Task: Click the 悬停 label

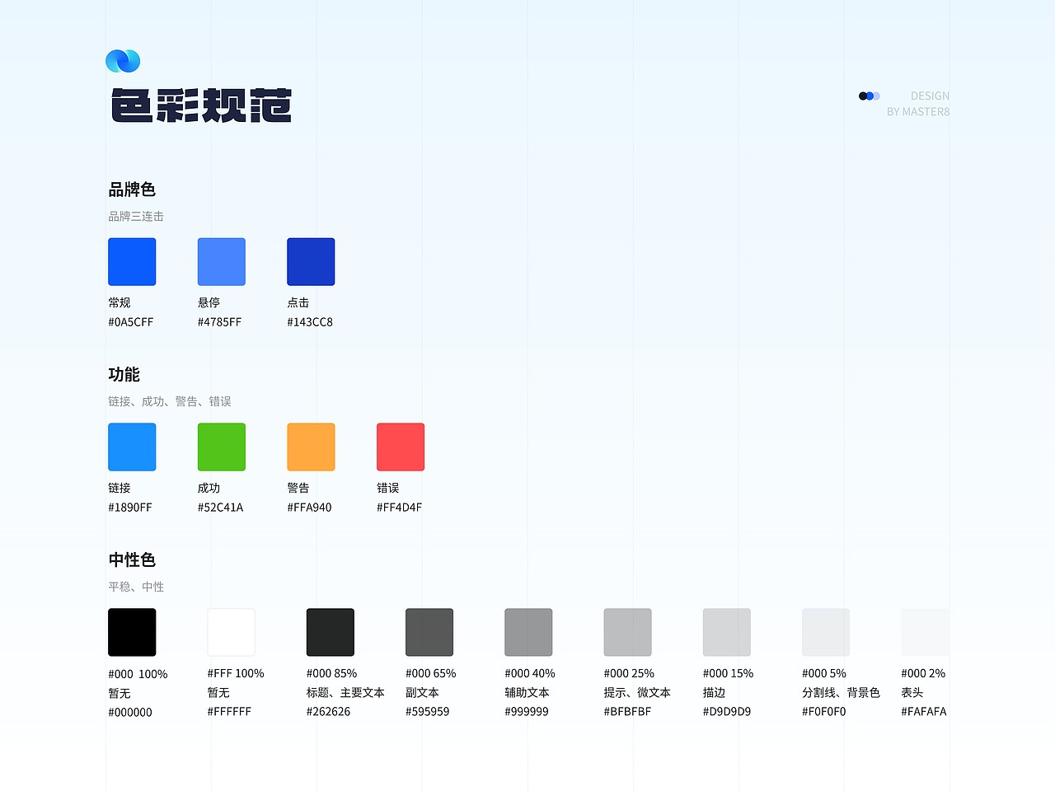Action: 209,303
